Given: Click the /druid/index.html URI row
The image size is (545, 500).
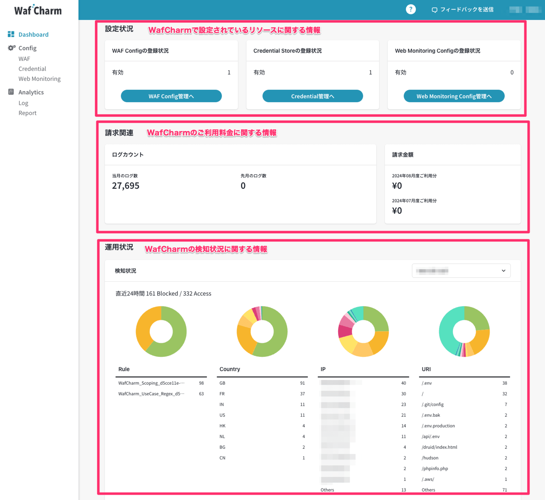Looking at the screenshot, I should click(x=464, y=447).
